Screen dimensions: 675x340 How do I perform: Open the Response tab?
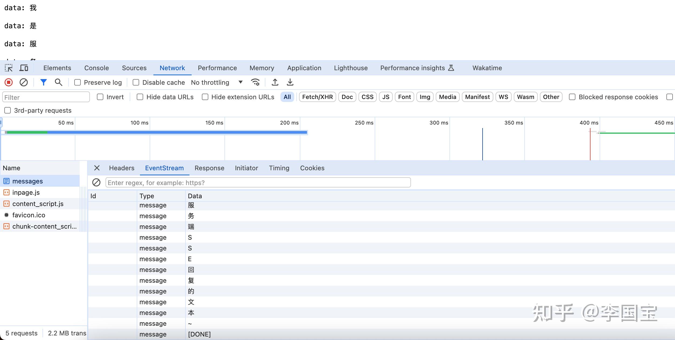pos(209,168)
